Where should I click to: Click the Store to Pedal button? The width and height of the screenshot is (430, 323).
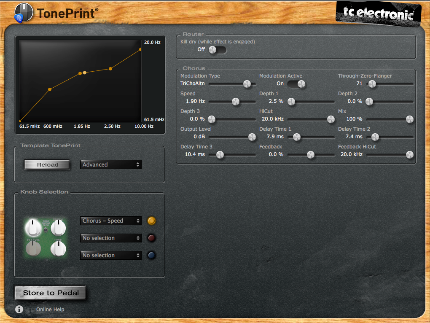coord(51,293)
